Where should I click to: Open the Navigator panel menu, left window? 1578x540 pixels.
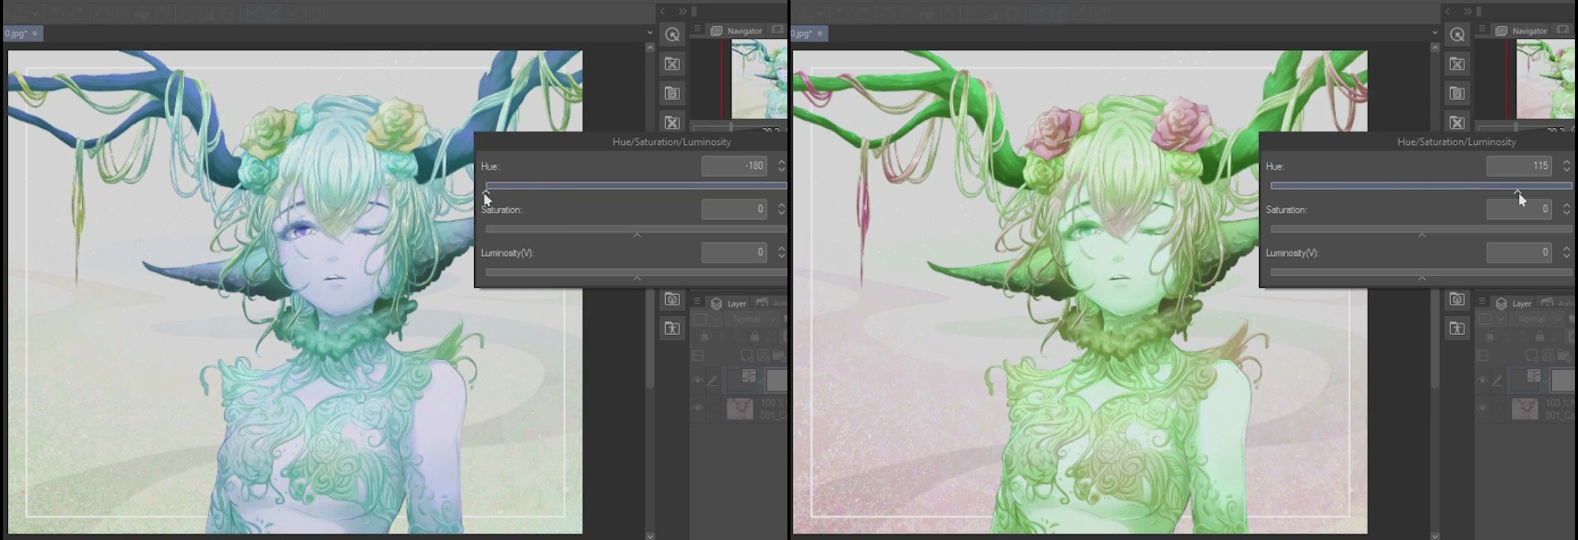click(x=697, y=30)
